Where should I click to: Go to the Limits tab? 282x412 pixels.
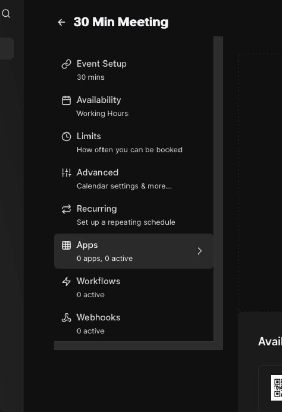coord(134,143)
